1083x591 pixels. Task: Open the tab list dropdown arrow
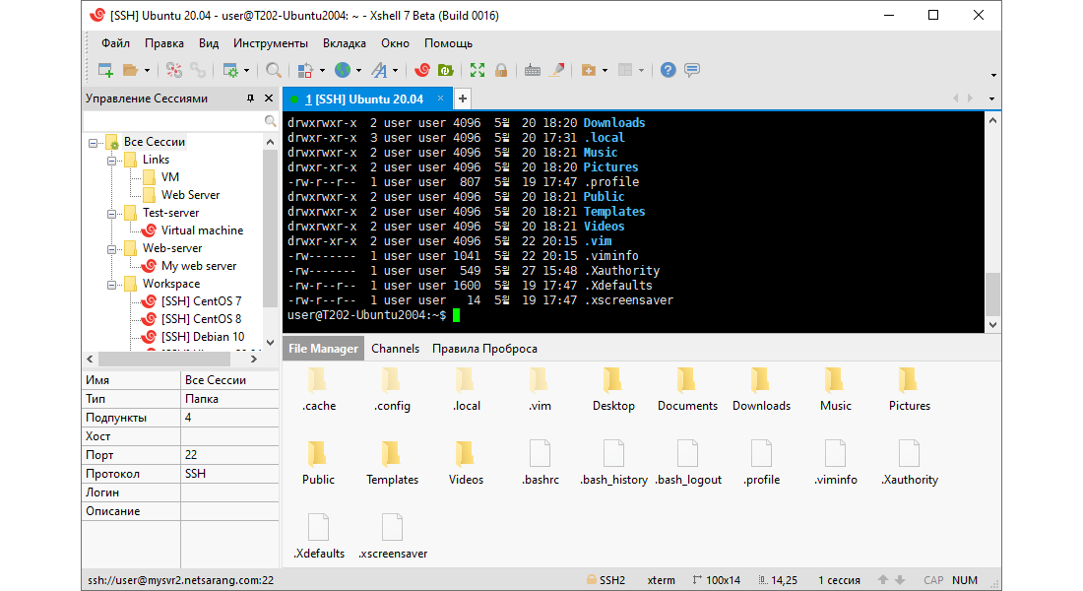coord(991,98)
